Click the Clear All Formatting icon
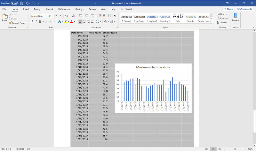 click(74, 16)
